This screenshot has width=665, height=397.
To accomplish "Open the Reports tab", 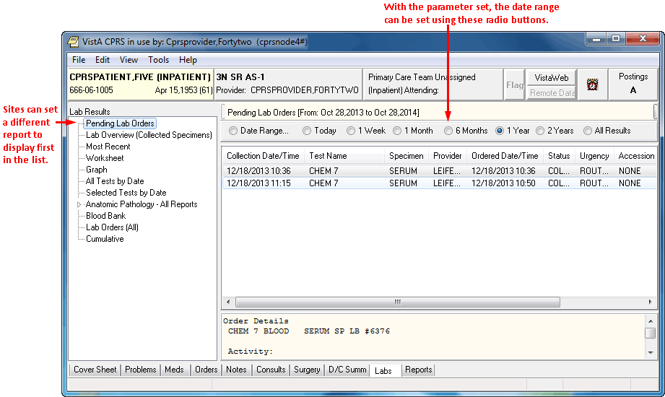I will point(418,370).
